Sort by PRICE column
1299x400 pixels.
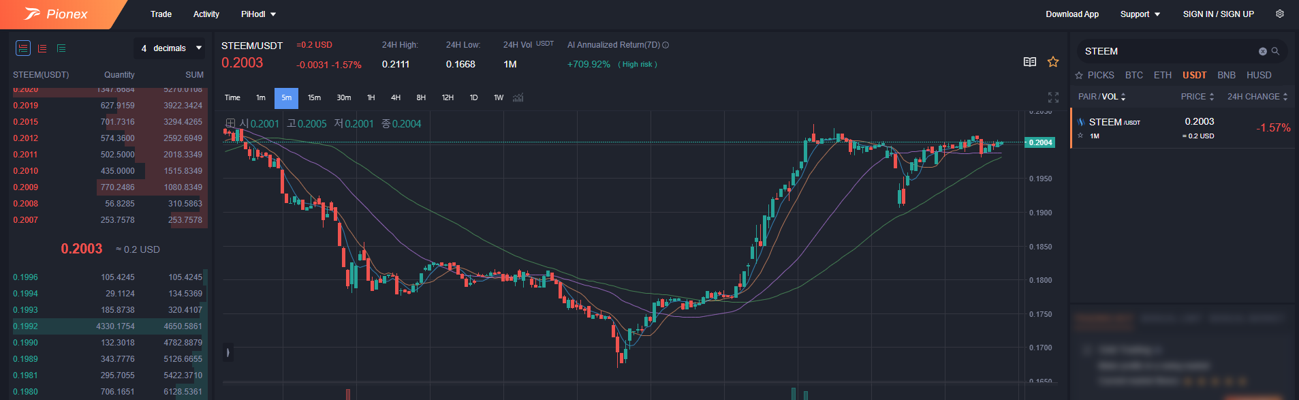coord(1198,97)
